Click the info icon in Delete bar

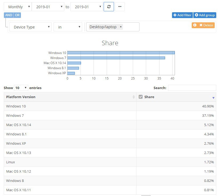[x=195, y=25]
